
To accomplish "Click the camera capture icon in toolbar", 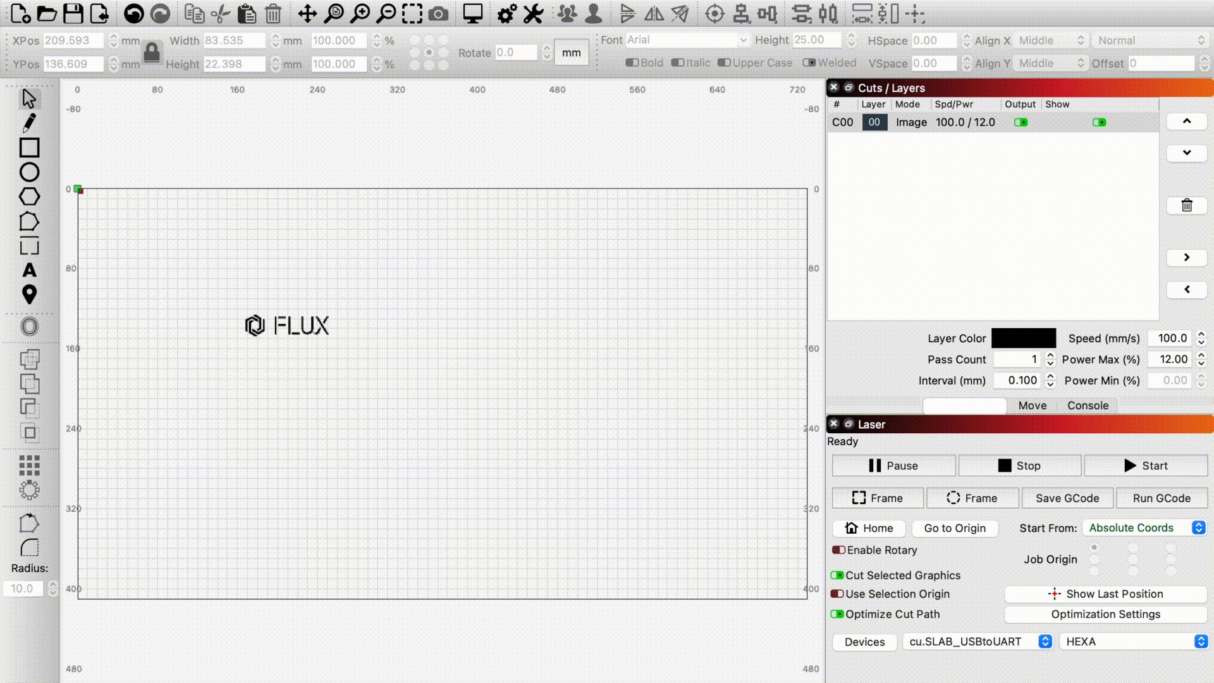I will [438, 13].
